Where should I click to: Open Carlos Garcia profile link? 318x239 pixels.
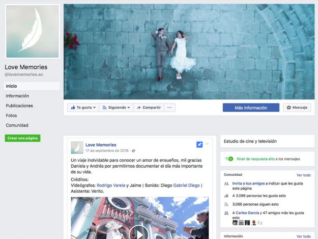click(247, 213)
